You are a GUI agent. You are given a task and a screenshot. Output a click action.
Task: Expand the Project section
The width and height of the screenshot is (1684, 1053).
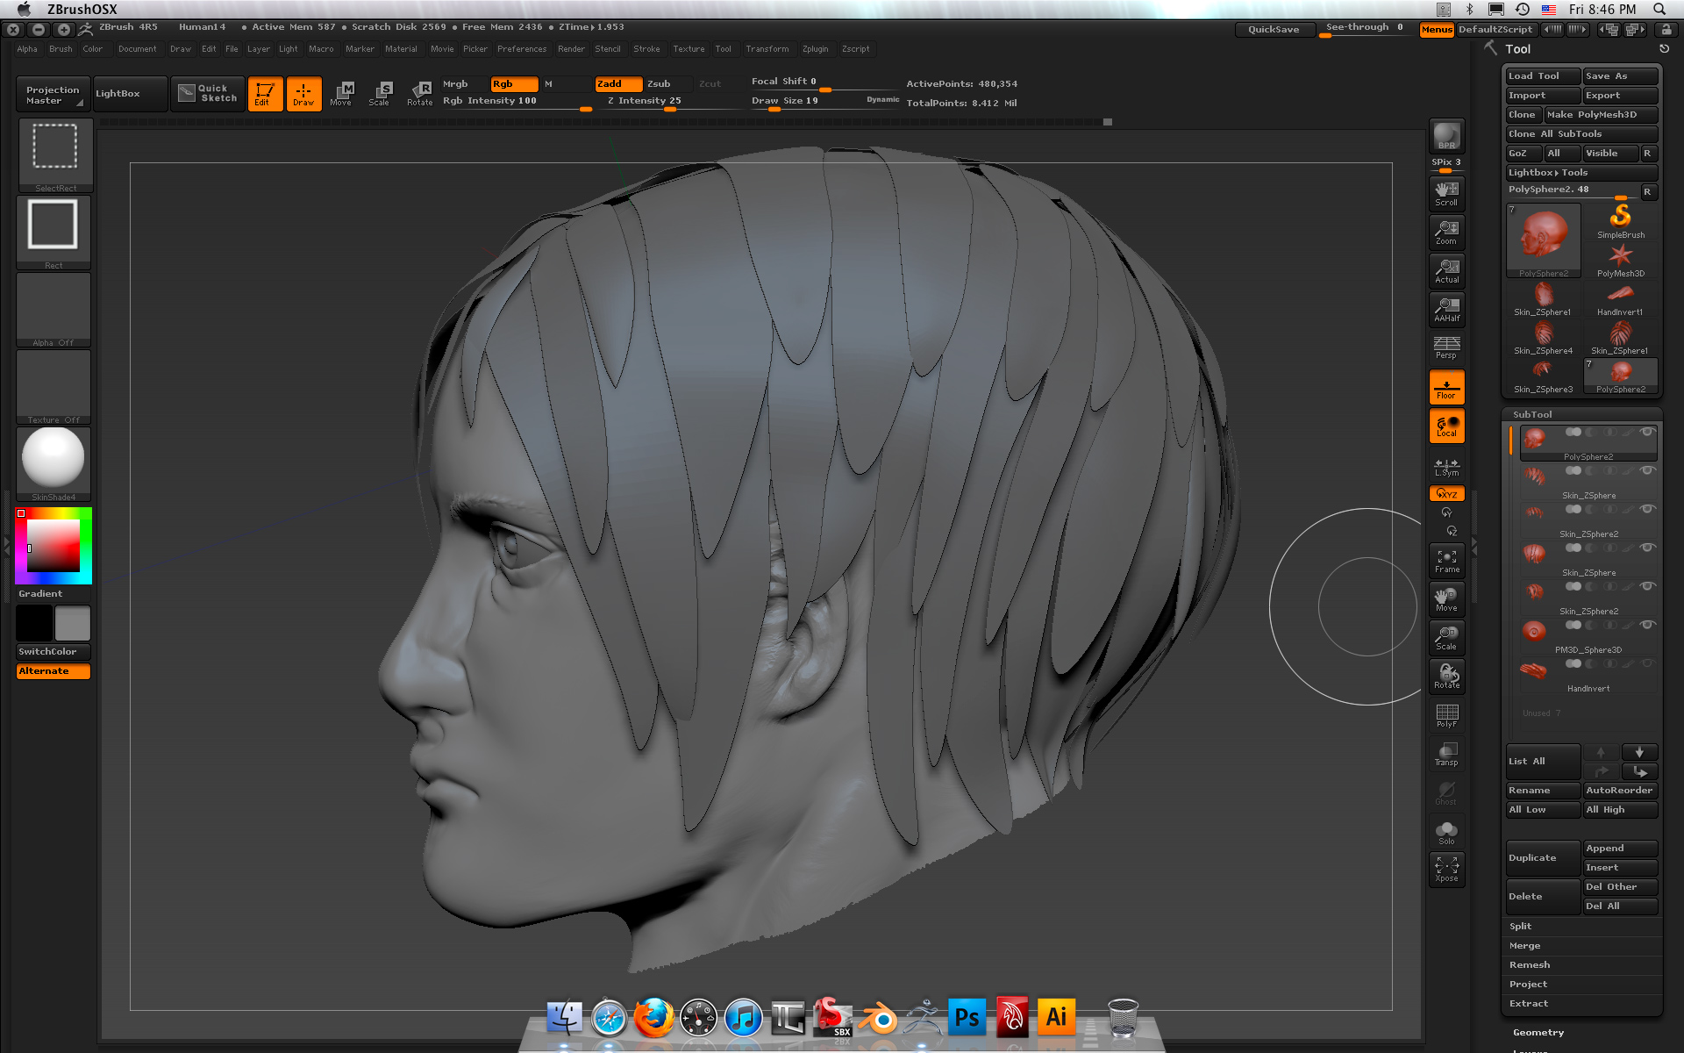(x=1528, y=985)
